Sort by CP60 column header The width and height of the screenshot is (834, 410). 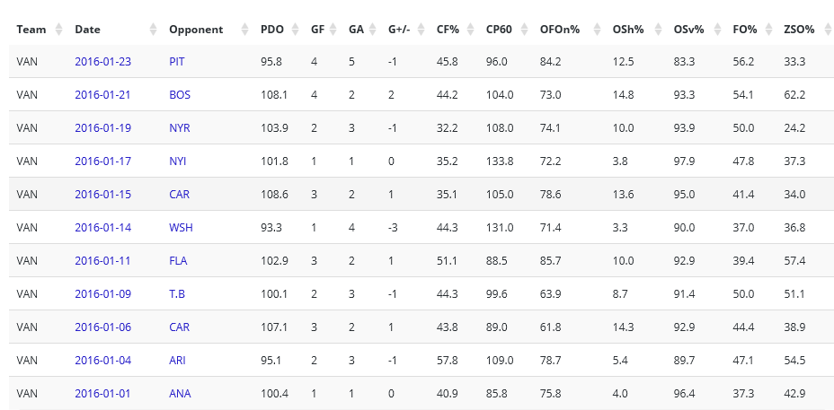pyautogui.click(x=499, y=30)
